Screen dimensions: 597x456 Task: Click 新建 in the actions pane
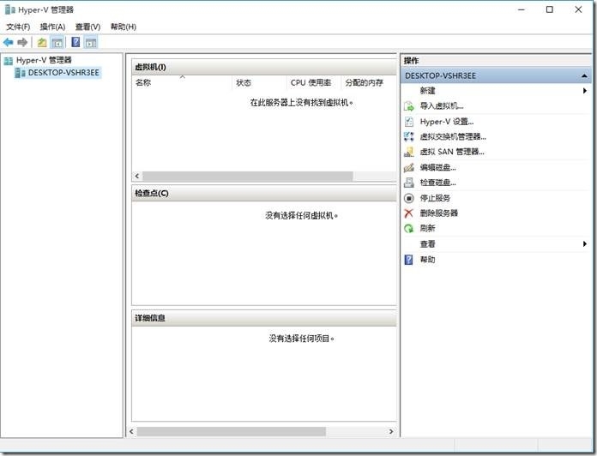point(427,91)
